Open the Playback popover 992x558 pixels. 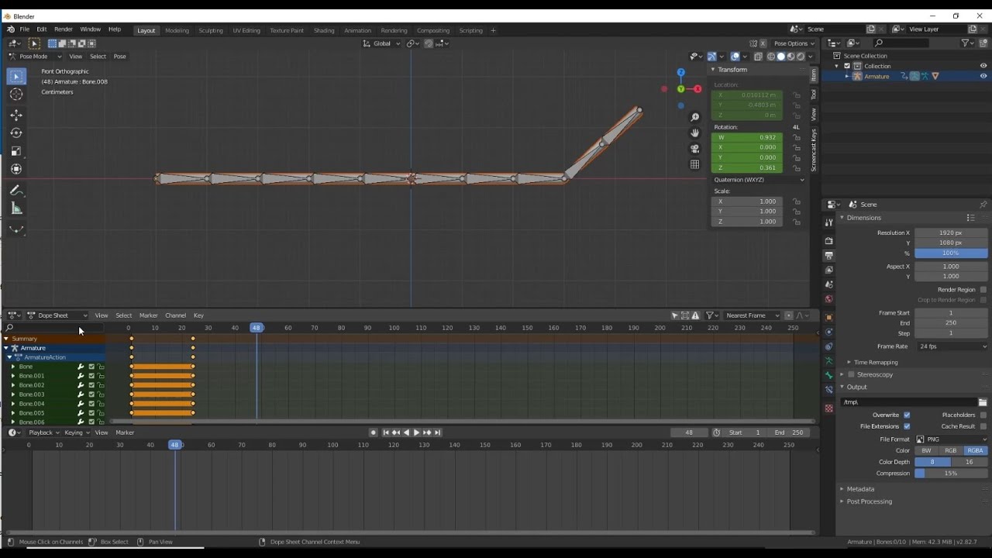point(43,432)
